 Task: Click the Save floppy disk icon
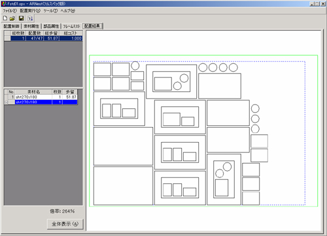pos(21,18)
